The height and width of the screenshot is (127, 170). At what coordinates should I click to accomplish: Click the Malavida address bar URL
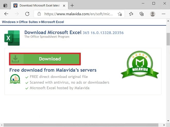(x=79, y=14)
